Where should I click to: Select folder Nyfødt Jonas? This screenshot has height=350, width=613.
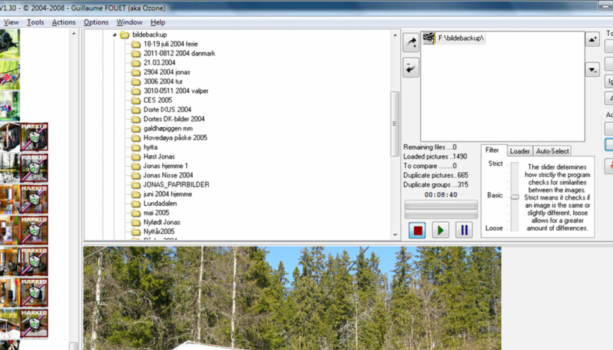click(x=162, y=222)
